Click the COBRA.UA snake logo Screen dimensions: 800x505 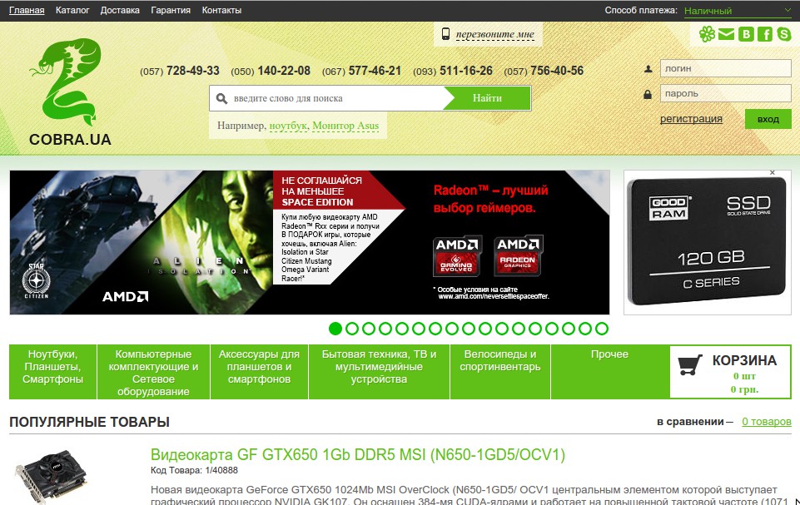pos(70,92)
